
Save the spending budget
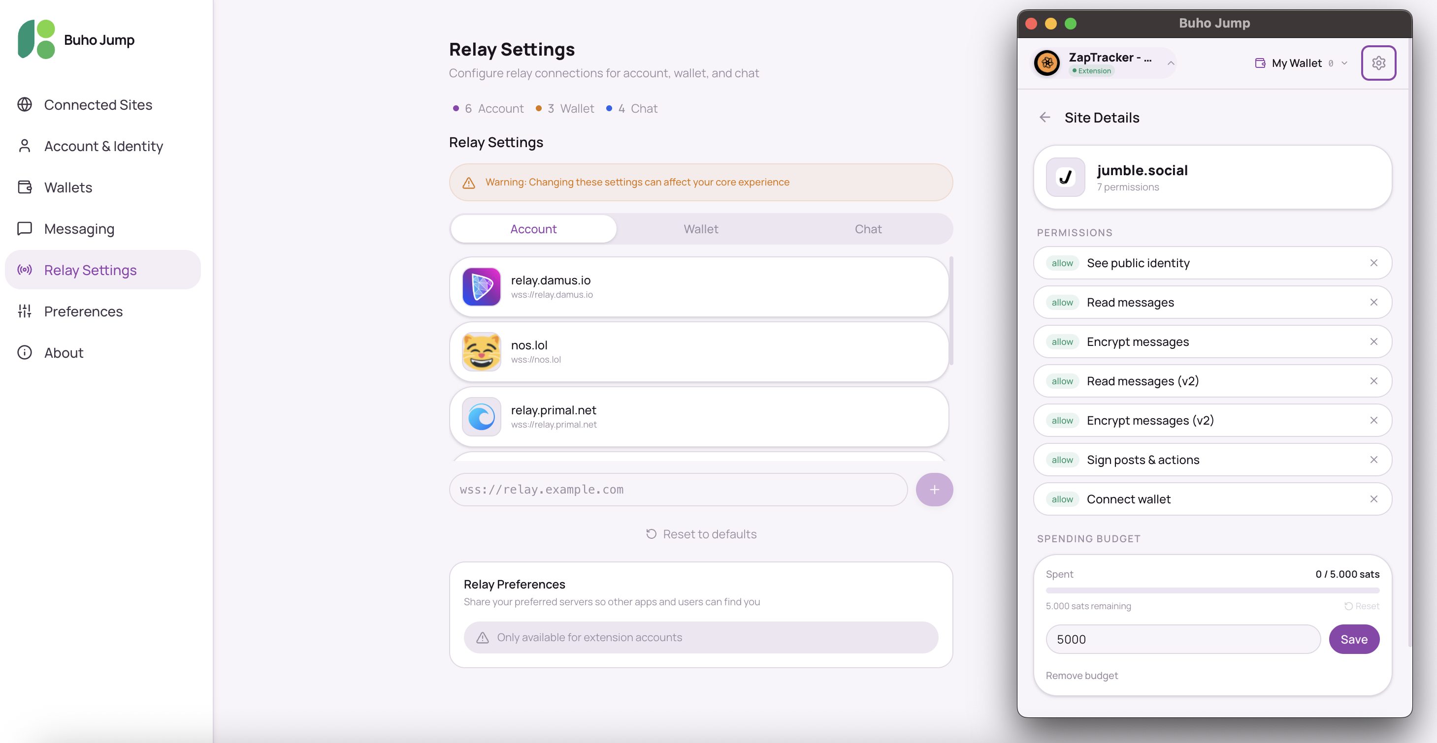click(x=1353, y=639)
